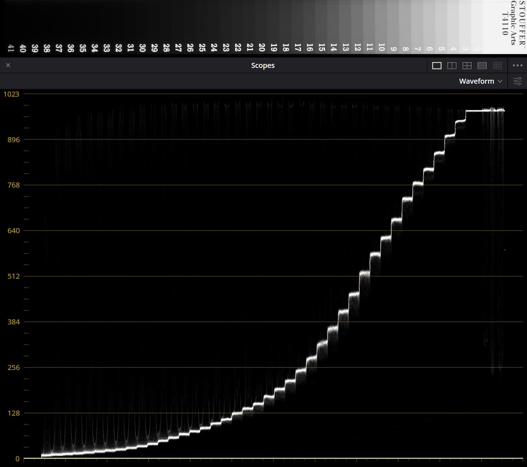Click the 0 baseline scale label
The height and width of the screenshot is (467, 527).
17,459
